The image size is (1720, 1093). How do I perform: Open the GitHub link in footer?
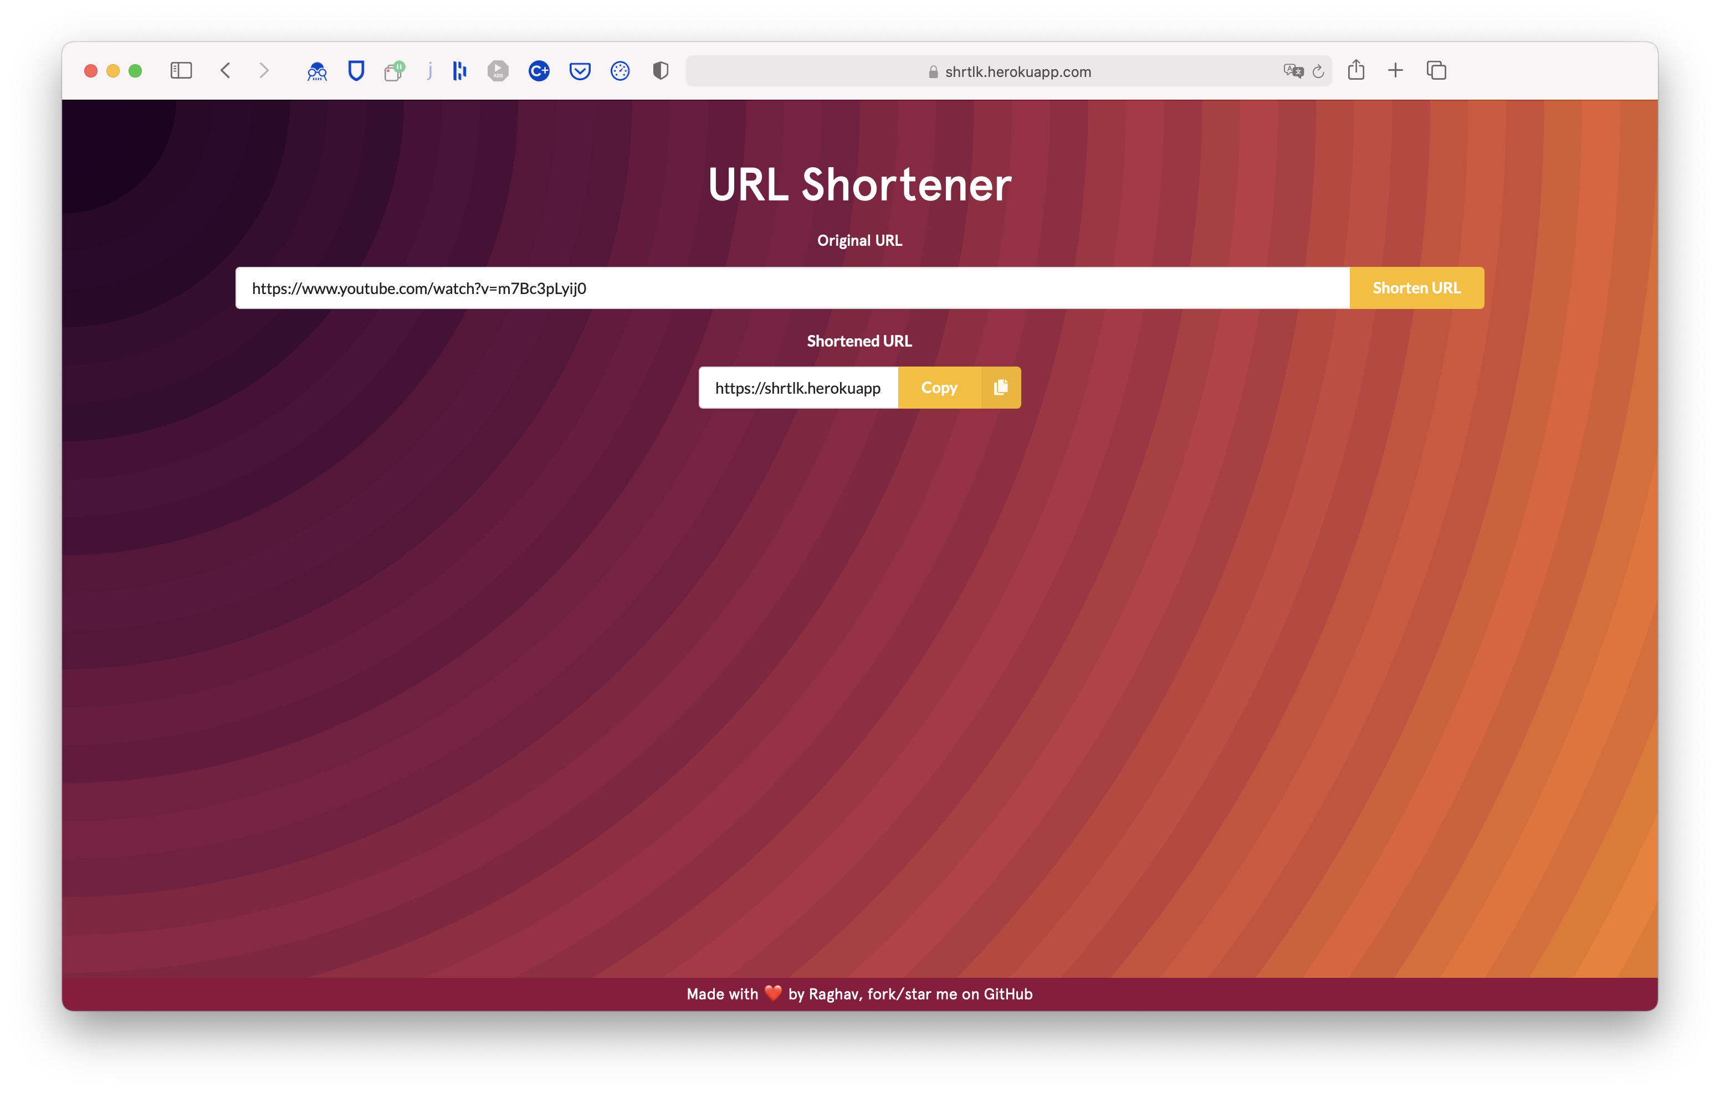1008,994
